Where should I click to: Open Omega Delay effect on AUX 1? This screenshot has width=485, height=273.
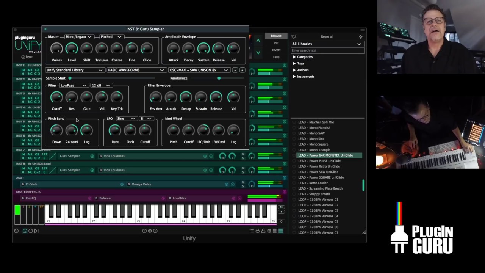coord(141,184)
